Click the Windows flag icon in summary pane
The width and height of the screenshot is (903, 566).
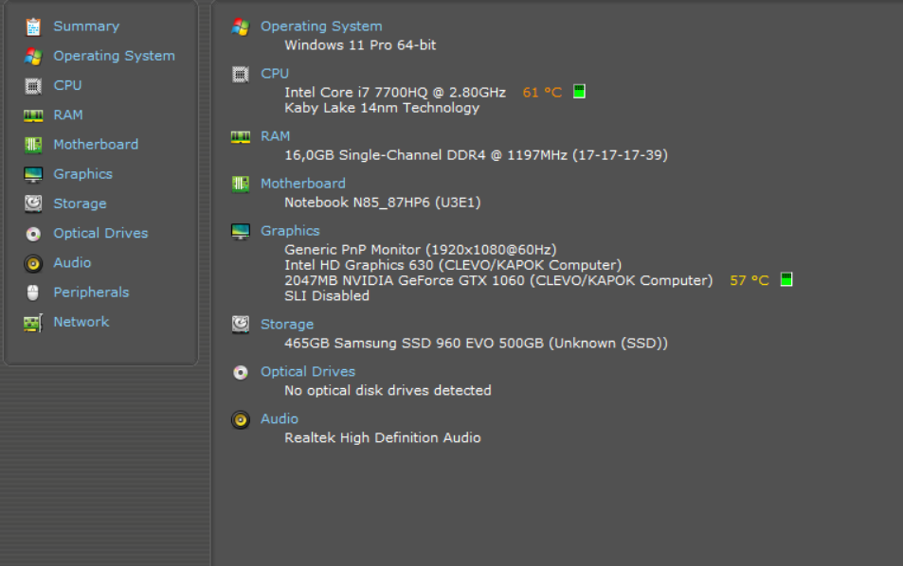pyautogui.click(x=240, y=27)
